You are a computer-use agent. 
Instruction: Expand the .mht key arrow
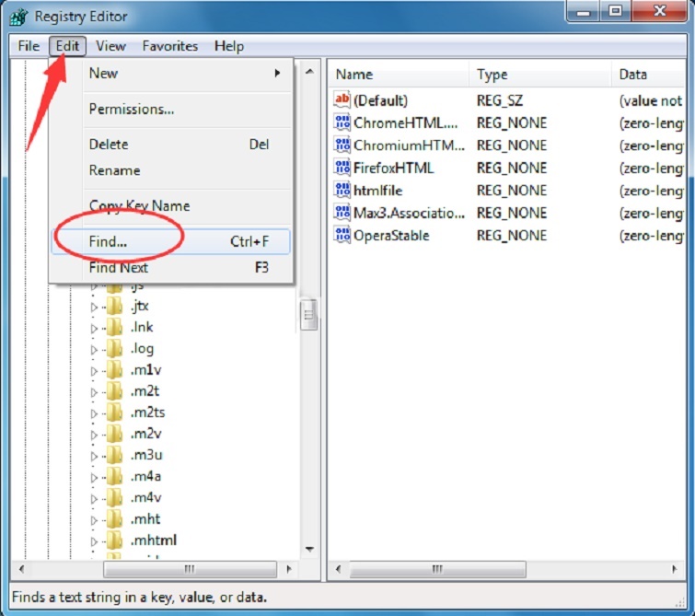pos(93,520)
